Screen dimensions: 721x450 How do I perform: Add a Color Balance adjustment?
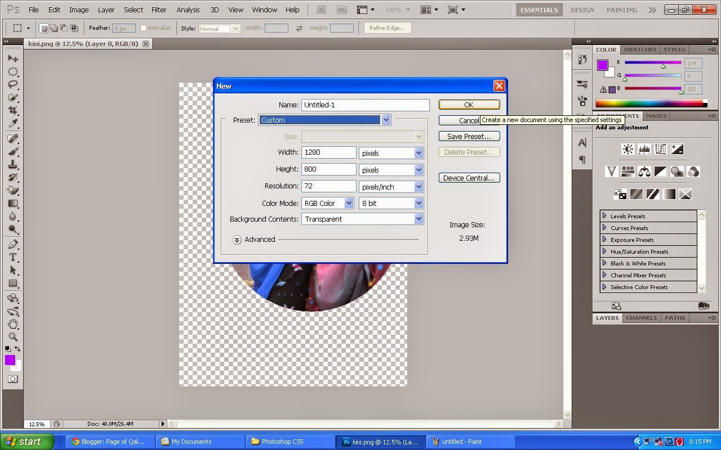[644, 172]
